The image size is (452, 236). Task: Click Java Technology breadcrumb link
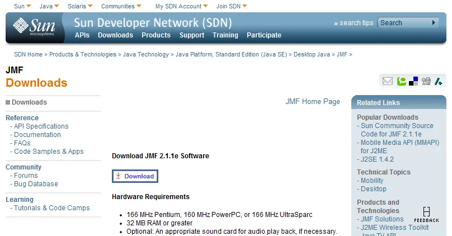tap(146, 54)
